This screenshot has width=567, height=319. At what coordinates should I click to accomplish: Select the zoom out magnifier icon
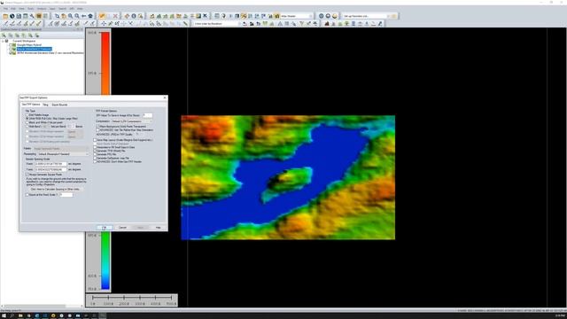77,16
